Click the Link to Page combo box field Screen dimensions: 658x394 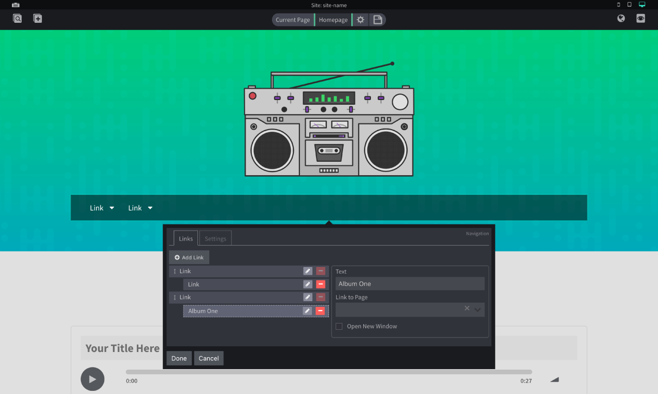[x=410, y=309]
